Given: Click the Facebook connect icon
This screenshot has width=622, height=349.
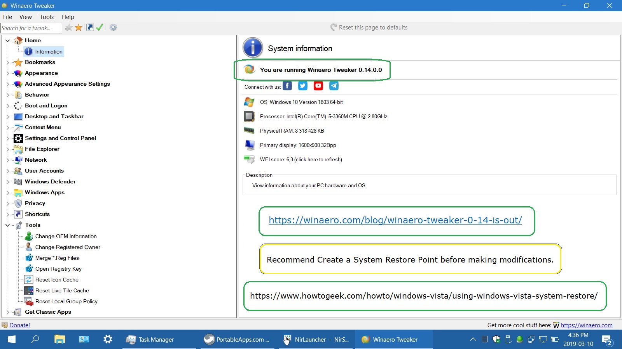Looking at the screenshot, I should [287, 86].
